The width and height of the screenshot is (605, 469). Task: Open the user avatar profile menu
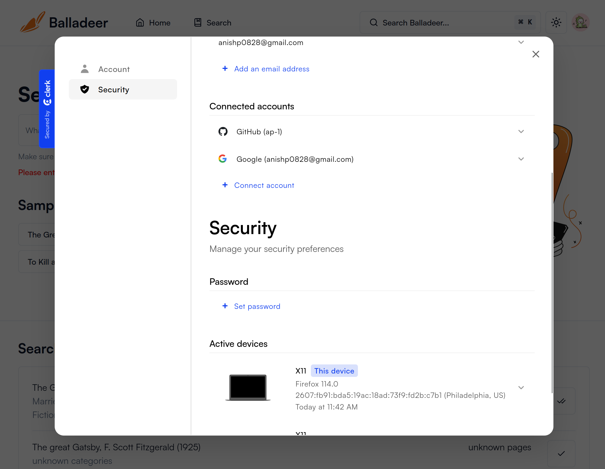580,22
